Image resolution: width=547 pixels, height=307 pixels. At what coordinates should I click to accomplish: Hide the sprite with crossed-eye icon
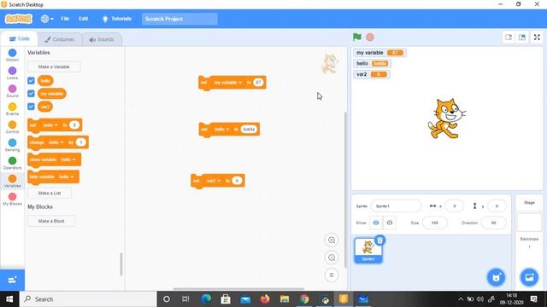click(x=390, y=223)
